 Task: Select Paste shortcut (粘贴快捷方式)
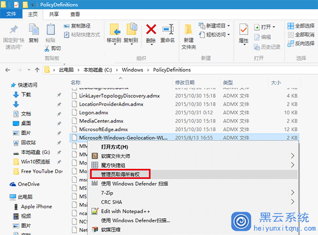[x=82, y=35]
